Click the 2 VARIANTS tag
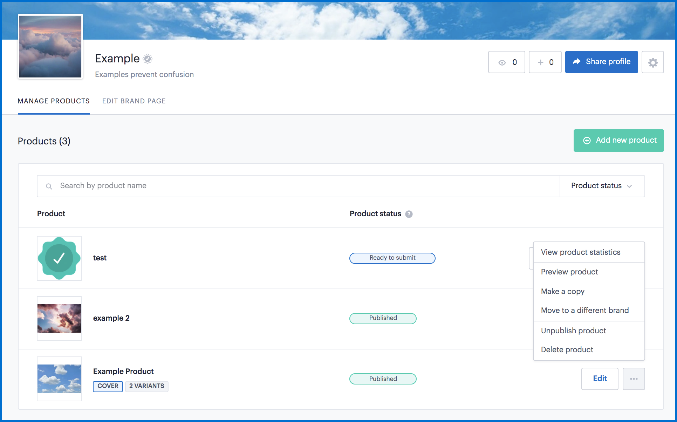The image size is (677, 422). [146, 386]
